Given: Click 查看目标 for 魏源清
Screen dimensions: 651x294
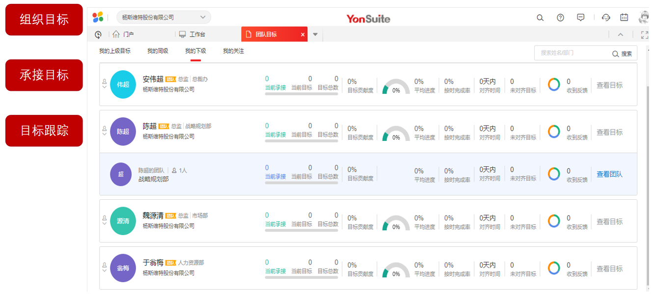Looking at the screenshot, I should pyautogui.click(x=609, y=222).
